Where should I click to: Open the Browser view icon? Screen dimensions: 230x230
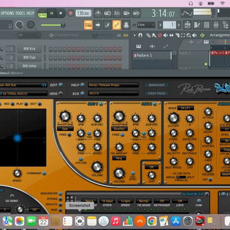(225, 25)
